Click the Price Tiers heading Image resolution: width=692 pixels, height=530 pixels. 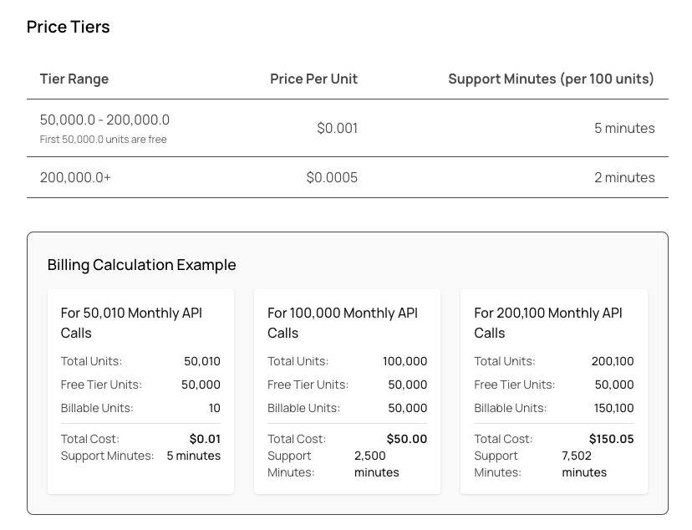click(68, 27)
